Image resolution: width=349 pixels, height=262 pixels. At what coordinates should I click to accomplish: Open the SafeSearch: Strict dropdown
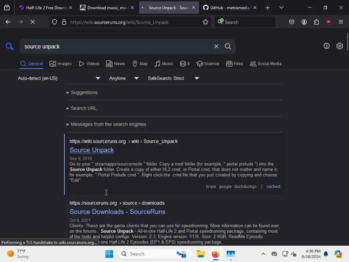(x=173, y=78)
